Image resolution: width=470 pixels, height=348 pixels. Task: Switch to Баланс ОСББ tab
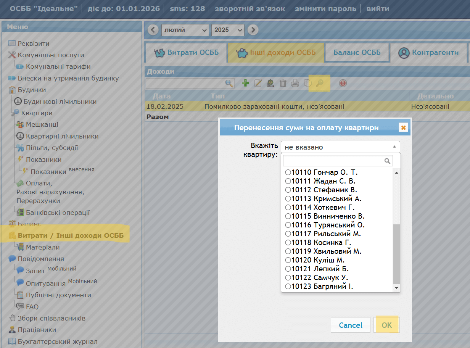click(x=357, y=52)
